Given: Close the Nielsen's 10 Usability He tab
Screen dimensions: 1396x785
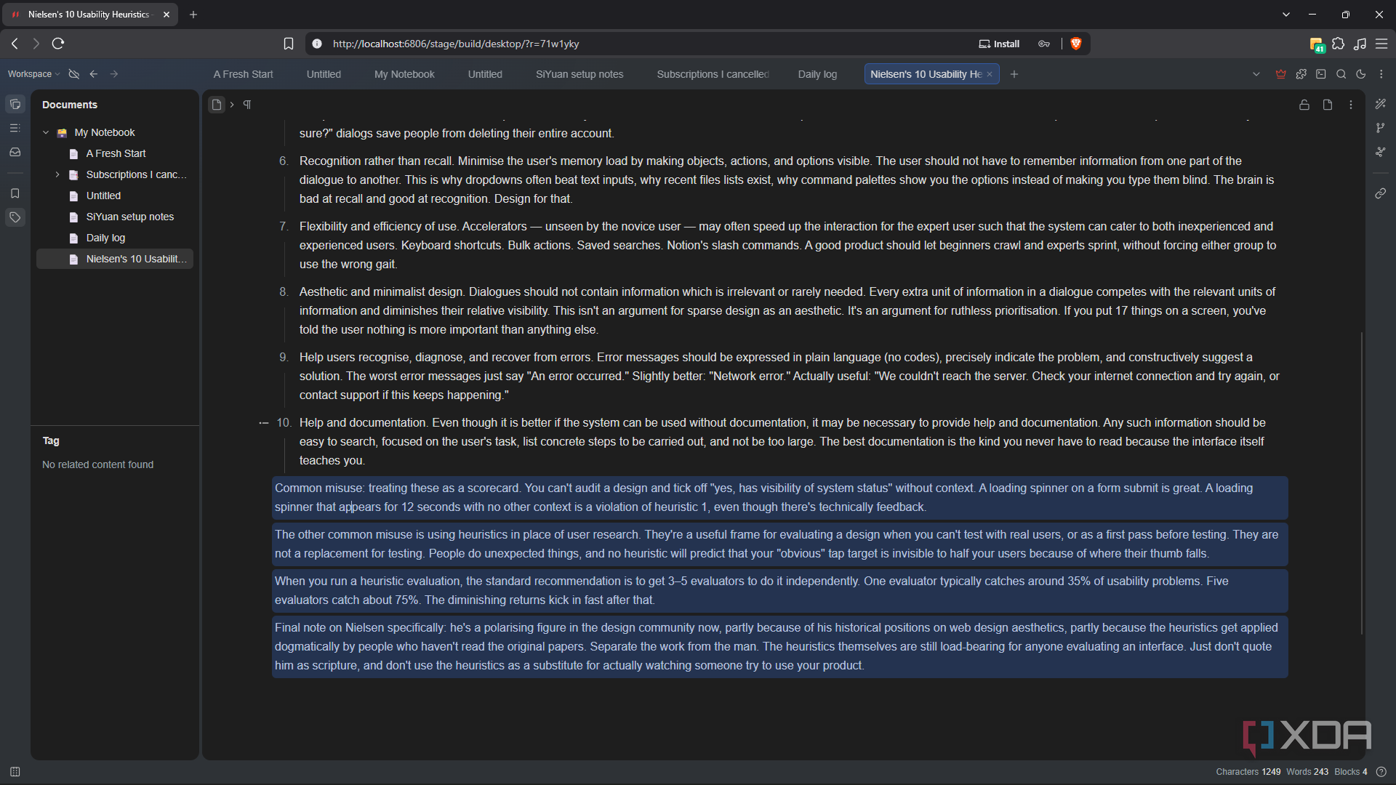Looking at the screenshot, I should click(990, 74).
